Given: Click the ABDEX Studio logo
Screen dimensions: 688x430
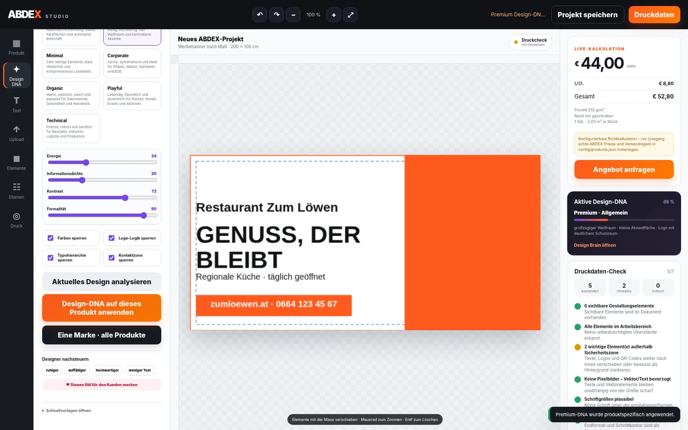Looking at the screenshot, I should 38,15.
